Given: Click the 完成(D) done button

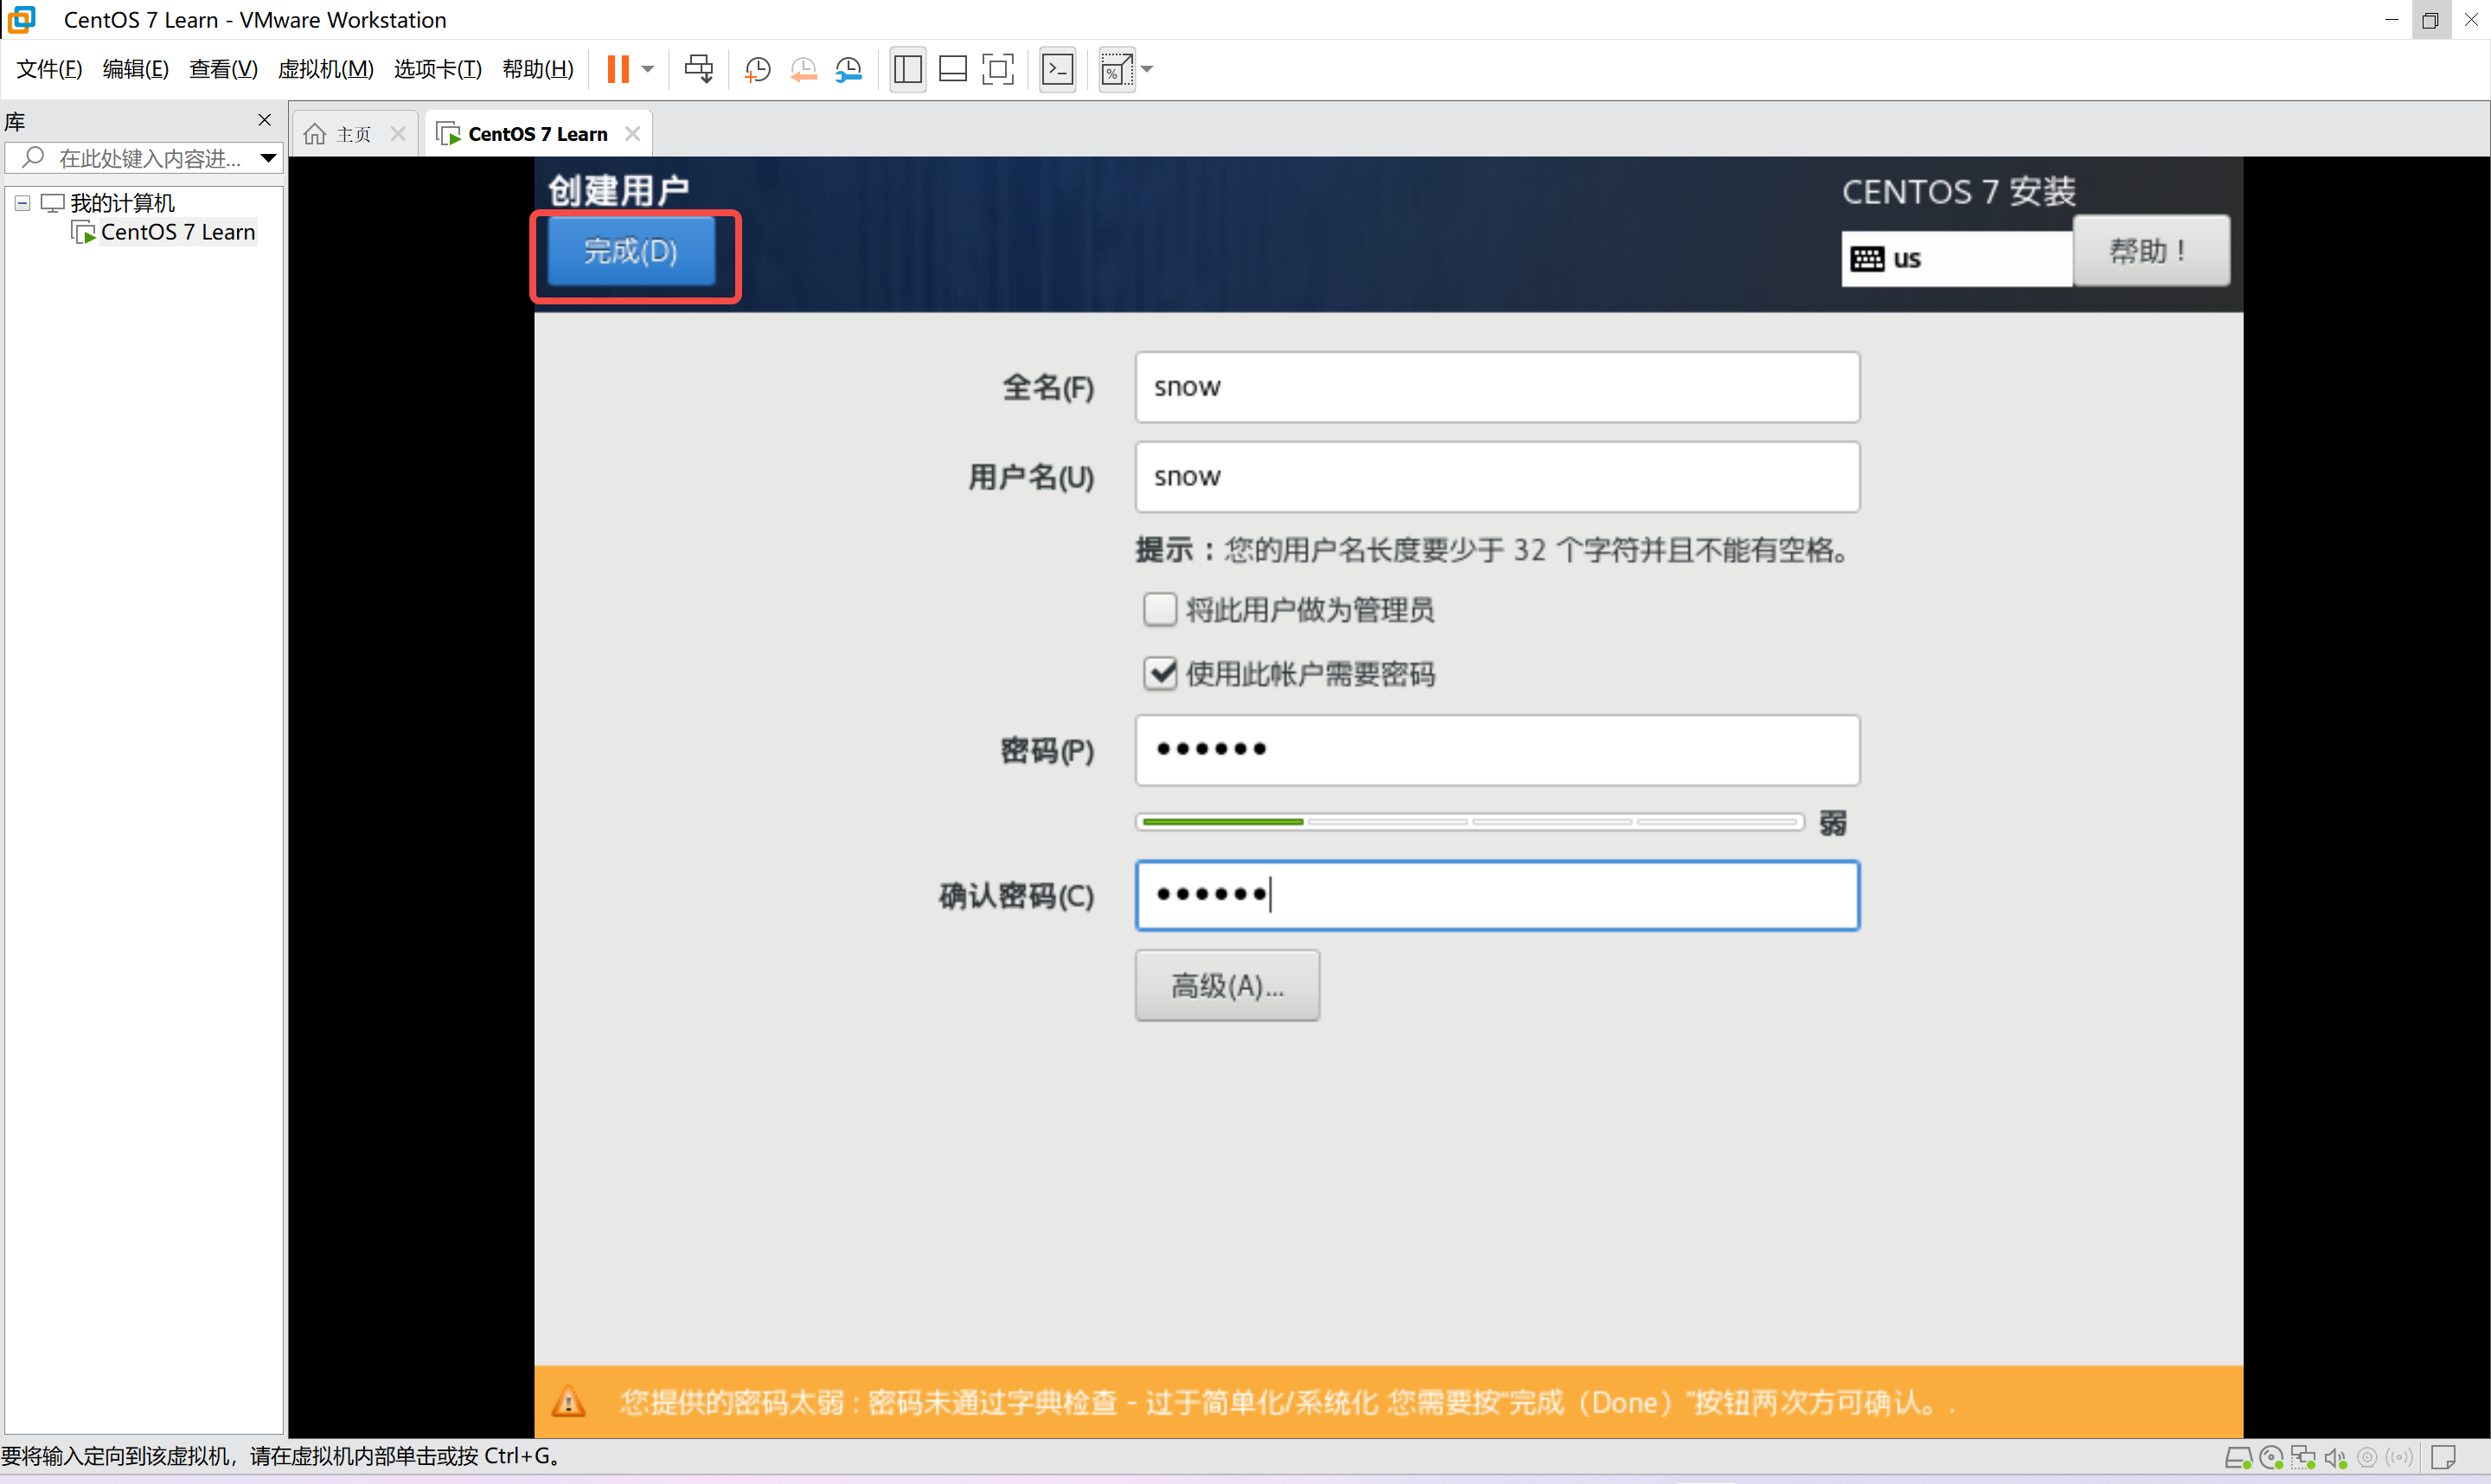Looking at the screenshot, I should point(630,251).
